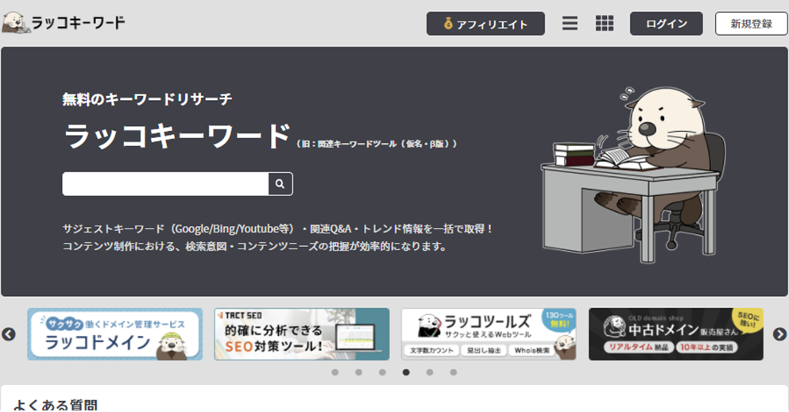
Task: Open the ラッコドメイン banner
Action: (115, 334)
